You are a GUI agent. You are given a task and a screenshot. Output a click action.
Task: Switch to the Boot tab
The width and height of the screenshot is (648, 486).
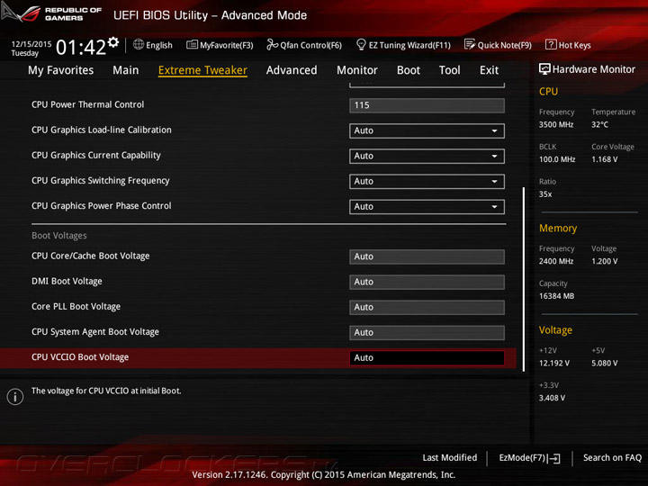(409, 70)
